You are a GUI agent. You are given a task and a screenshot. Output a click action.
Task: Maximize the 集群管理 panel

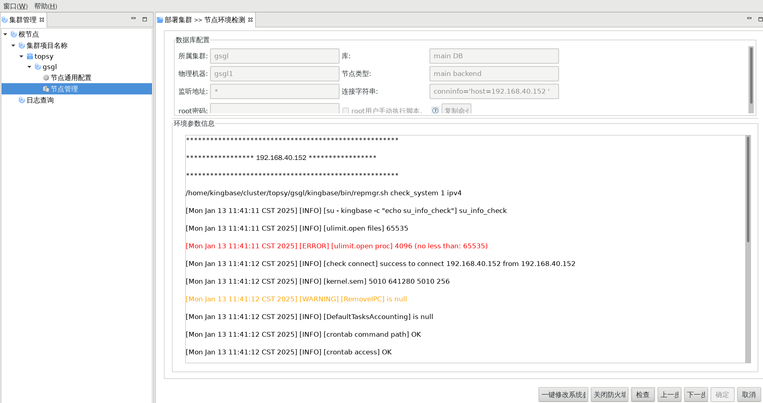(145, 19)
